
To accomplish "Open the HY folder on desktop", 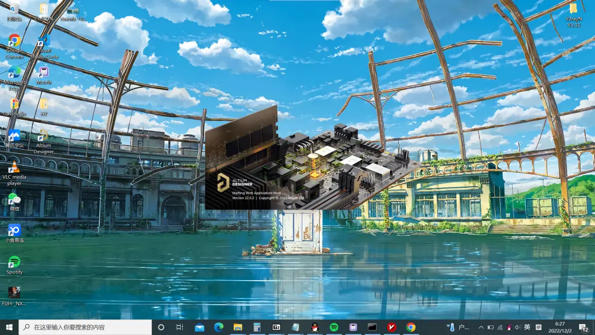I will click(43, 107).
